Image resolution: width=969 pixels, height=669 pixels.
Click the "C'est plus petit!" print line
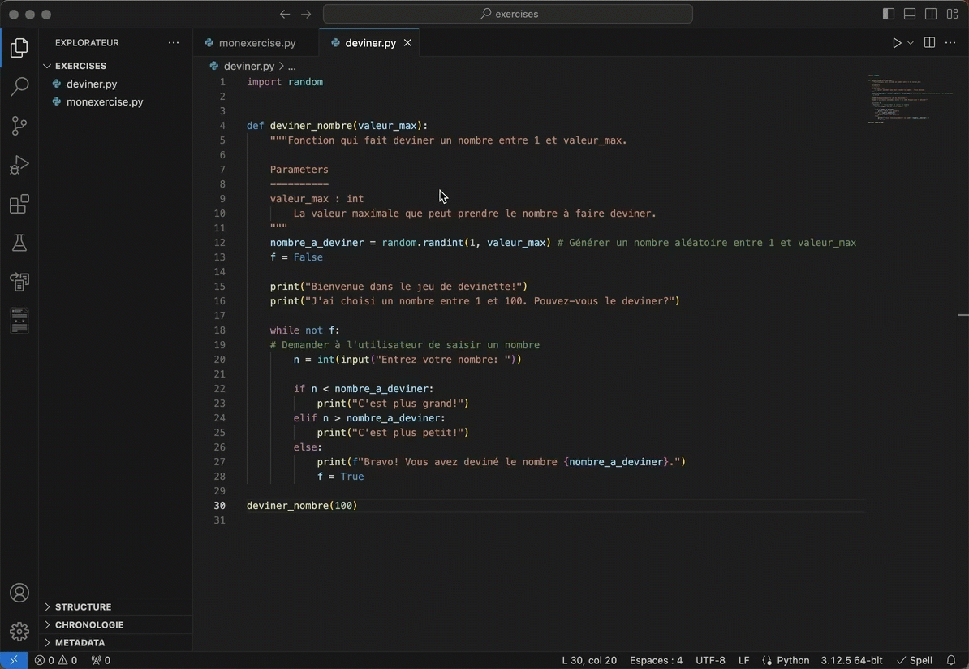coord(393,433)
